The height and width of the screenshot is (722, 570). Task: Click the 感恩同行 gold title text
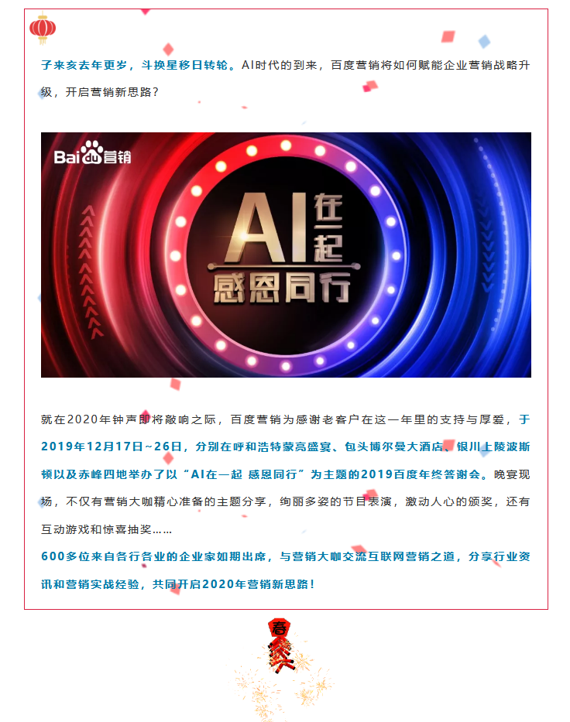[282, 288]
